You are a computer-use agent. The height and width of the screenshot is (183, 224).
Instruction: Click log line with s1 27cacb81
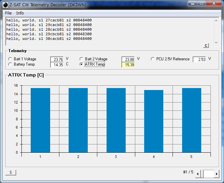[x=49, y=20]
